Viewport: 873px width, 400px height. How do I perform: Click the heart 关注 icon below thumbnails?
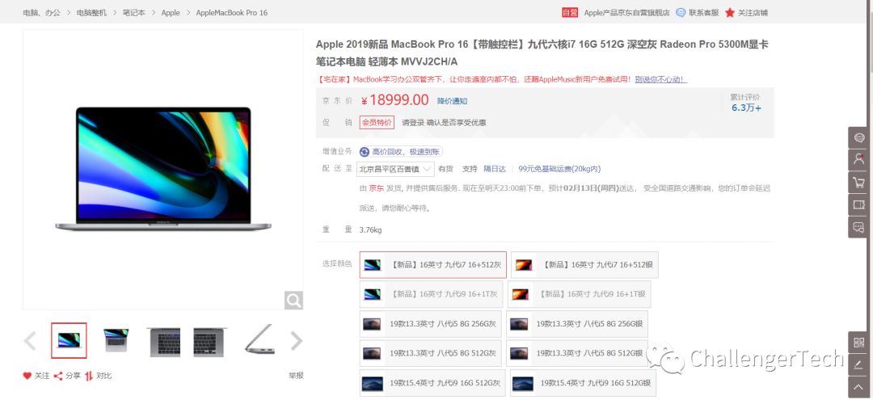click(27, 376)
